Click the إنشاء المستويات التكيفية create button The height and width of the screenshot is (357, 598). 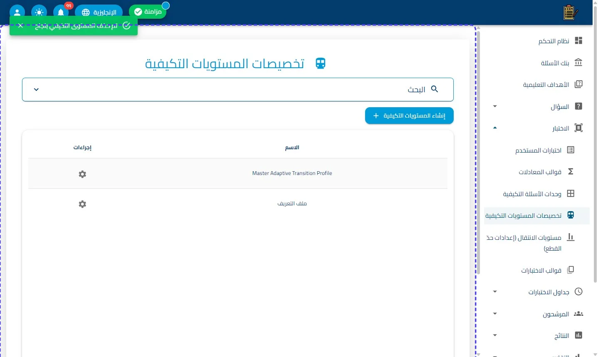tap(409, 116)
